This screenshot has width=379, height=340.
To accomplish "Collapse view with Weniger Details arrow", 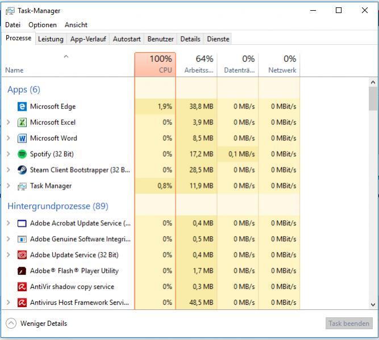I will 11,324.
